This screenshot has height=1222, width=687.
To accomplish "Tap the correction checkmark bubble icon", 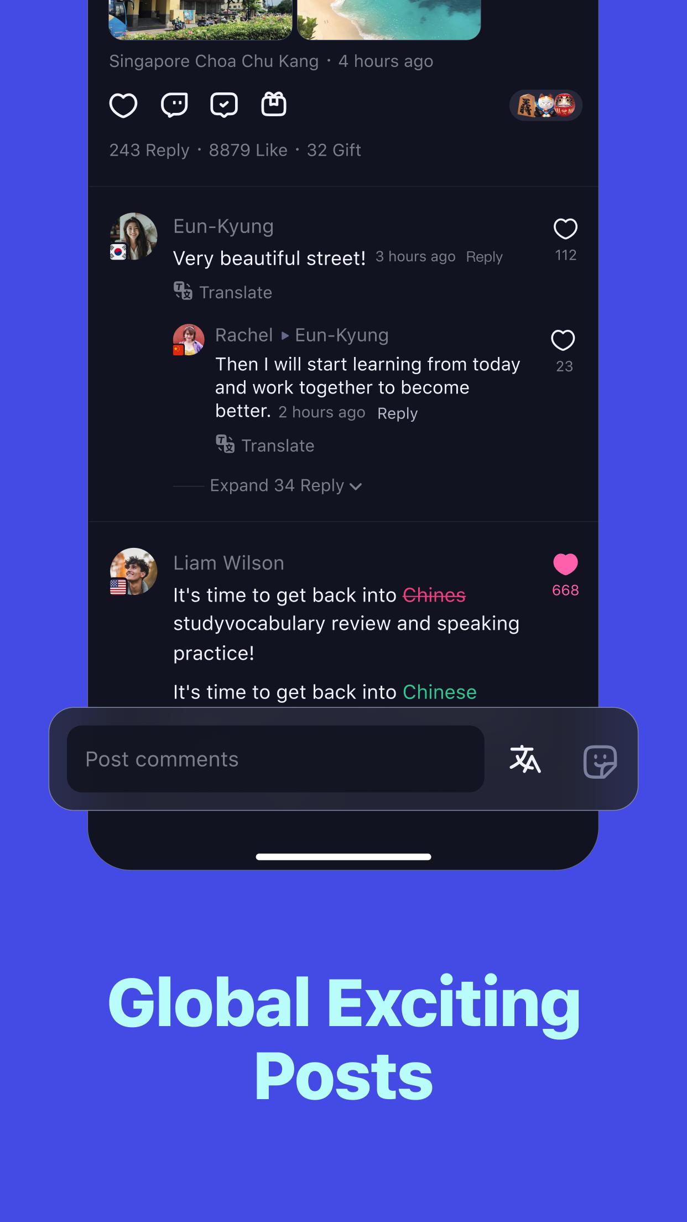I will pos(224,105).
